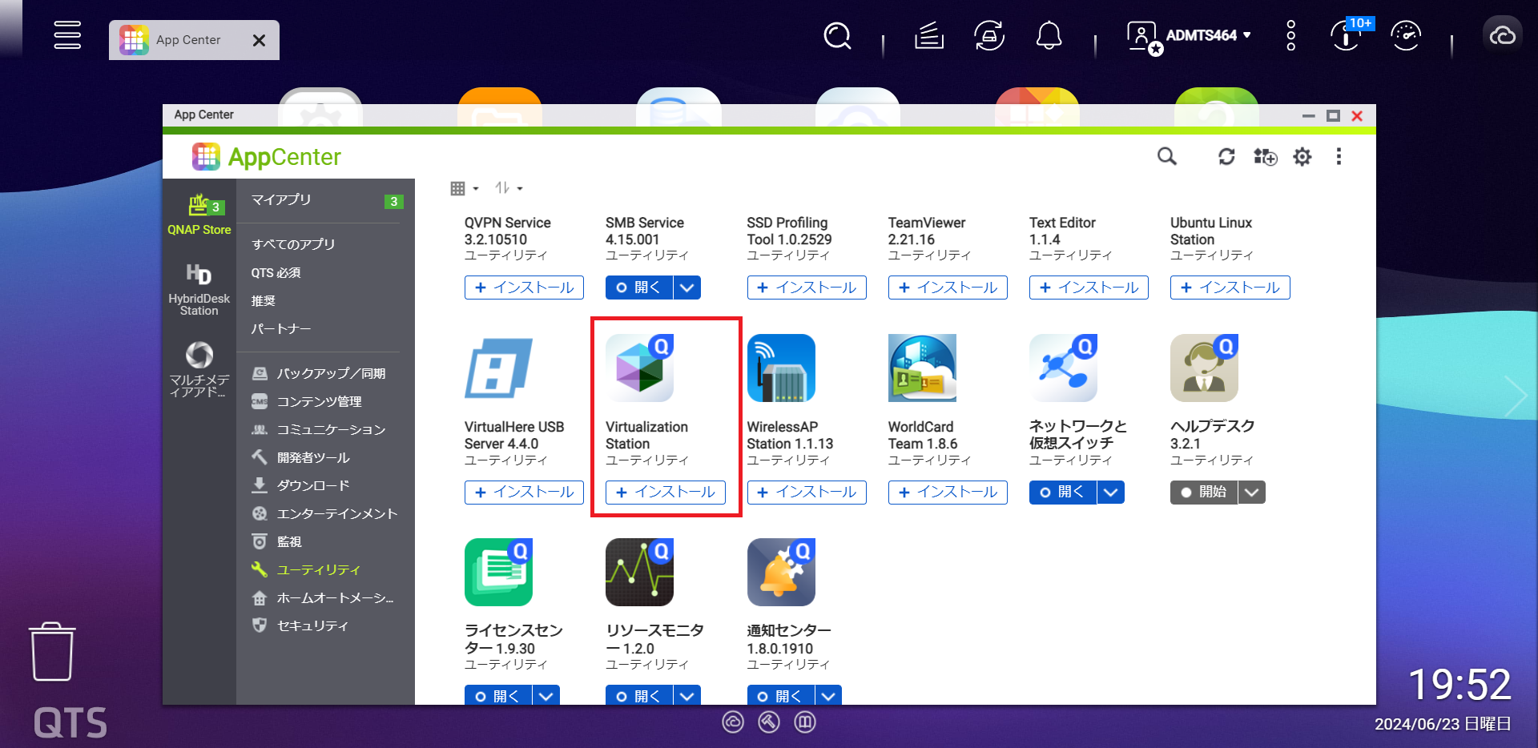This screenshot has width=1538, height=748.
Task: Open the three-dot More menu in top bar
Action: click(1290, 36)
